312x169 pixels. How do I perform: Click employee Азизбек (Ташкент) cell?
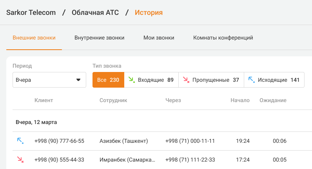tap(123, 141)
